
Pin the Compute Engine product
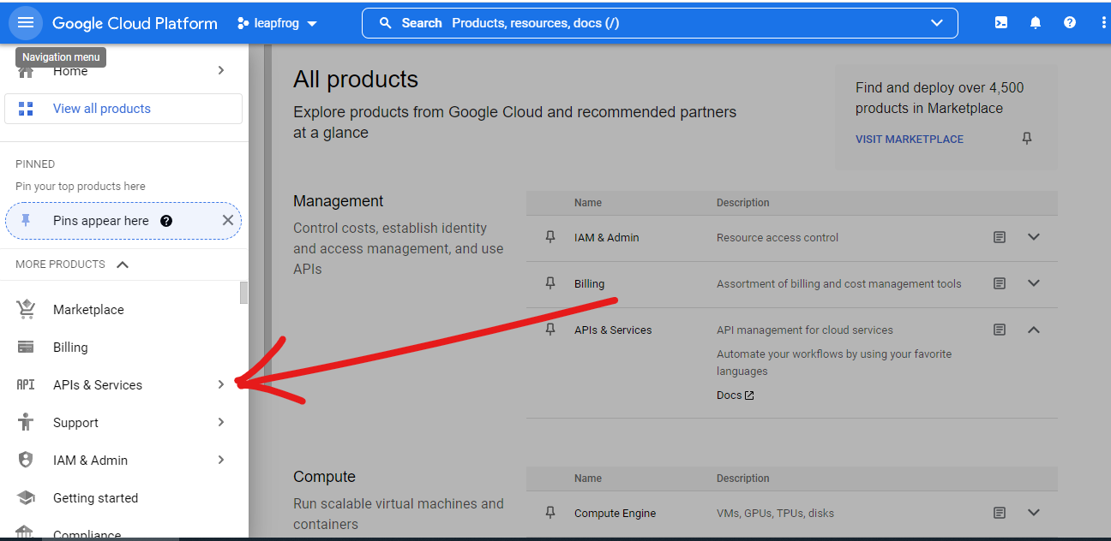pyautogui.click(x=550, y=513)
